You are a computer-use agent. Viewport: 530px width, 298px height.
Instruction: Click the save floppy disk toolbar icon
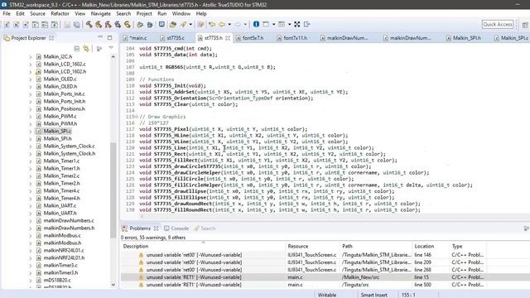pyautogui.click(x=67, y=24)
